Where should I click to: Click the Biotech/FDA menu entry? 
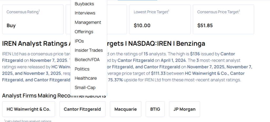click(x=87, y=59)
